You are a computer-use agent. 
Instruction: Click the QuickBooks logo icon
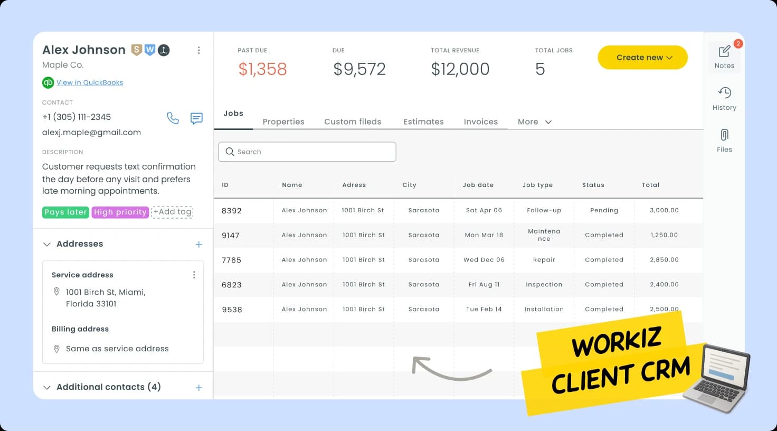(48, 82)
